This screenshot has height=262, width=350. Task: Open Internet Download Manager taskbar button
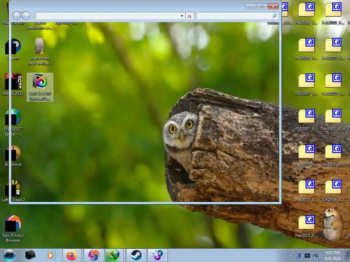(114, 255)
